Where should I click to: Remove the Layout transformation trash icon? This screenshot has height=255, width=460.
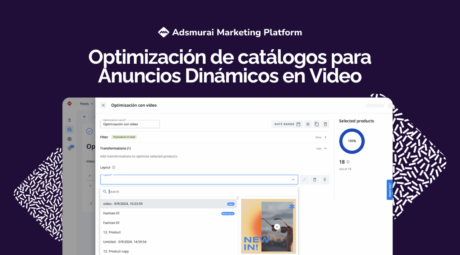point(314,180)
